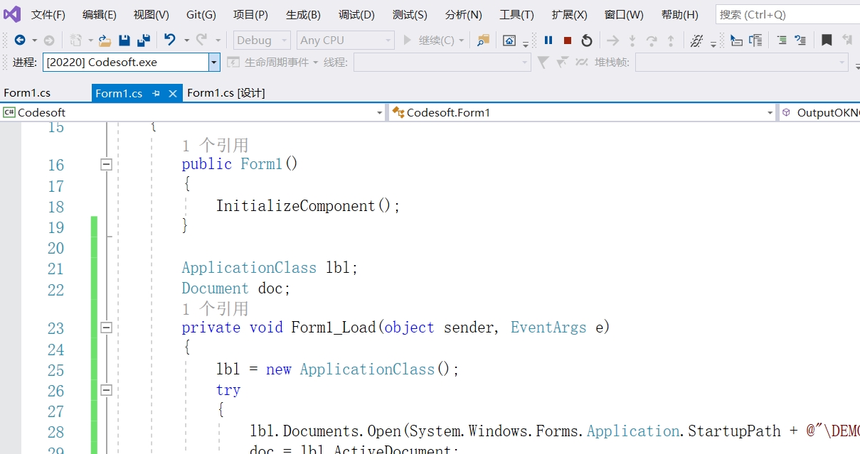Image resolution: width=860 pixels, height=454 pixels.
Task: Click the lbl.Documents.Open code line
Action: [555, 431]
